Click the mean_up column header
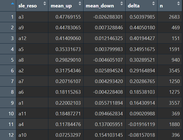 [x=66, y=5]
